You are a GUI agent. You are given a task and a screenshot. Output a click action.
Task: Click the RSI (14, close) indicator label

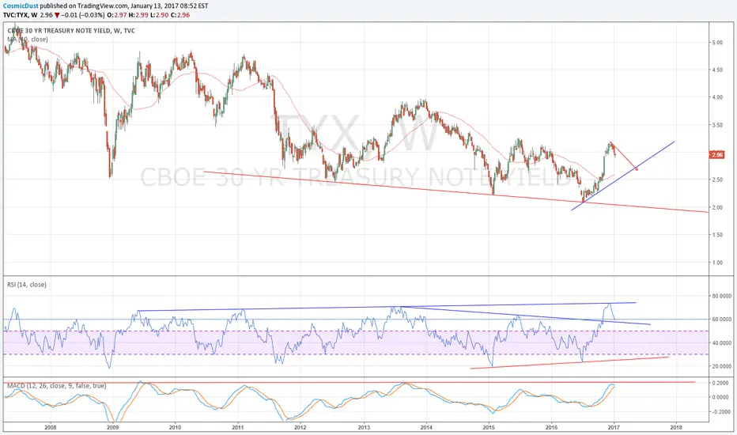click(27, 285)
